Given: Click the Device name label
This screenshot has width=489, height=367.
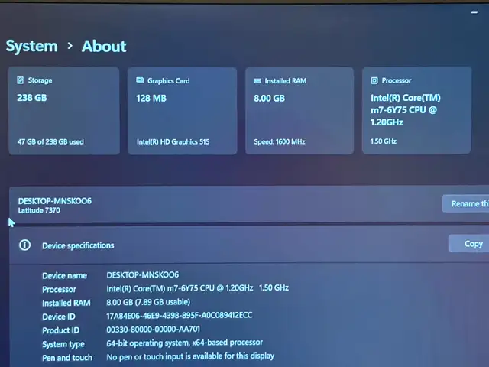Looking at the screenshot, I should [x=64, y=275].
